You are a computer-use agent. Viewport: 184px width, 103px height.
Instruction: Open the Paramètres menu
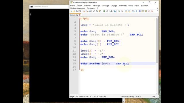click(x=123, y=6)
